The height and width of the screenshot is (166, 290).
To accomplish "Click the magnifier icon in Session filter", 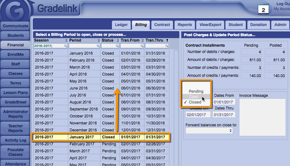I will coord(66,46).
